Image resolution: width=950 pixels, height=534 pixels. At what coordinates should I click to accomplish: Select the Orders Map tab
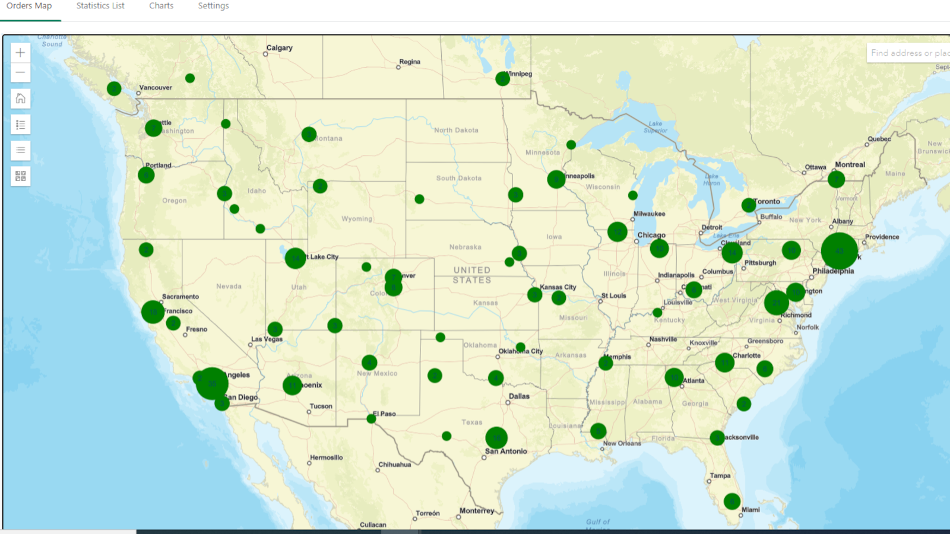point(30,6)
